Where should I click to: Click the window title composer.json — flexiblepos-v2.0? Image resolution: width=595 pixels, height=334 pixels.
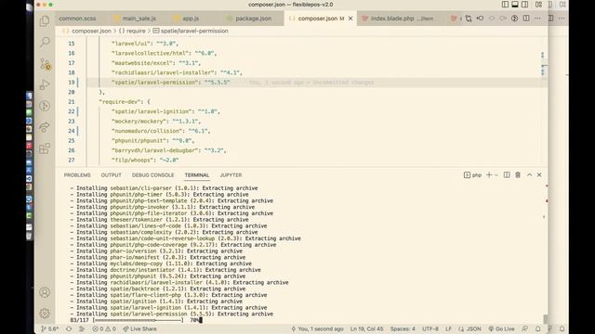291,5
